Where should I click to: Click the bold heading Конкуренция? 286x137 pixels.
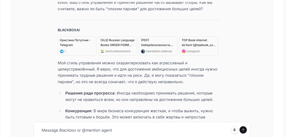(78, 111)
